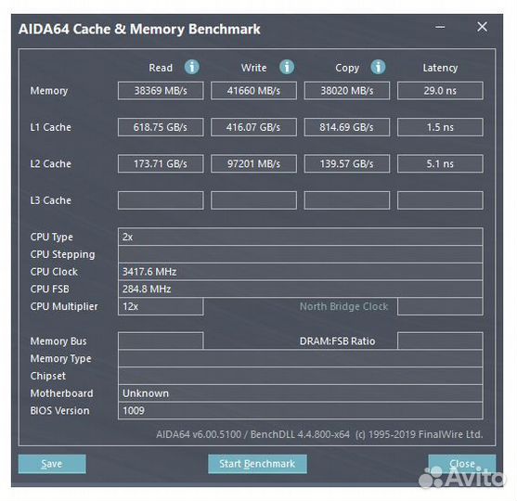The image size is (517, 501).
Task: Click the empty L3 Cache Write field
Action: (x=253, y=200)
